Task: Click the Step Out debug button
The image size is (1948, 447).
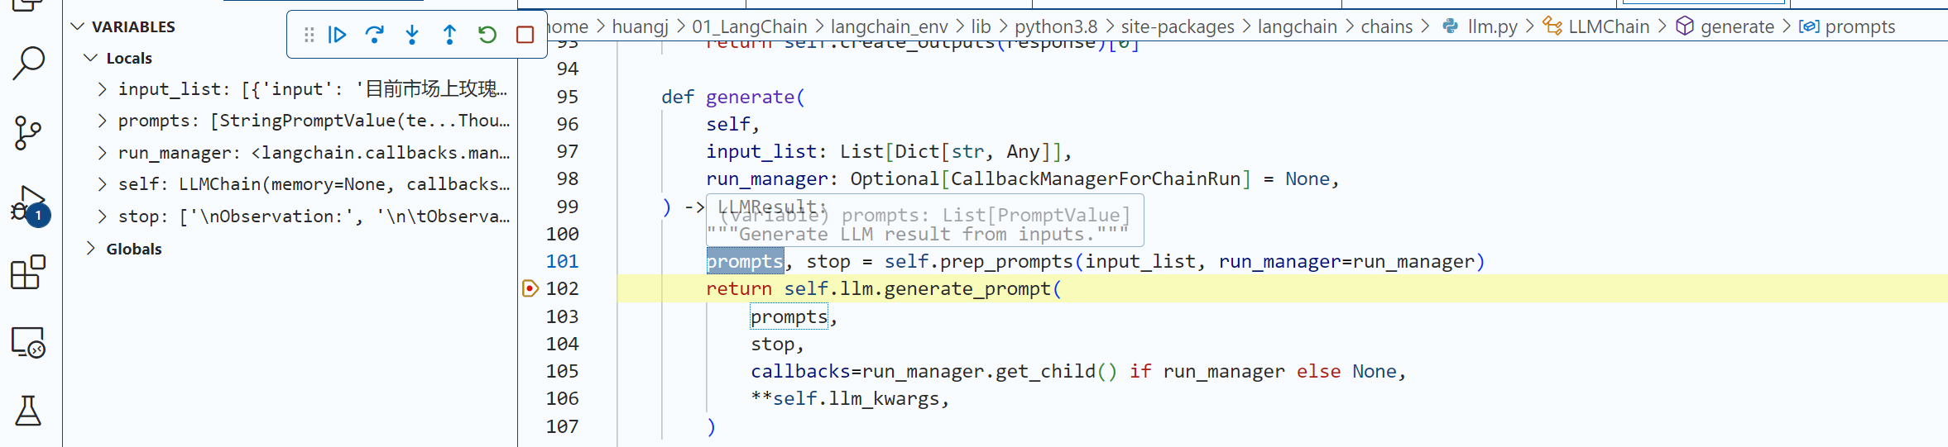Action: tap(449, 35)
